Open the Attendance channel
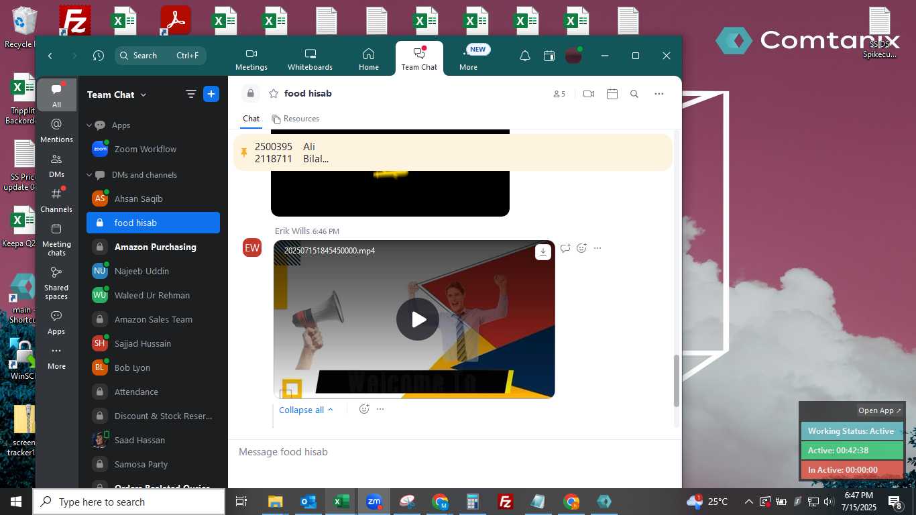916x515 pixels. coord(154,392)
